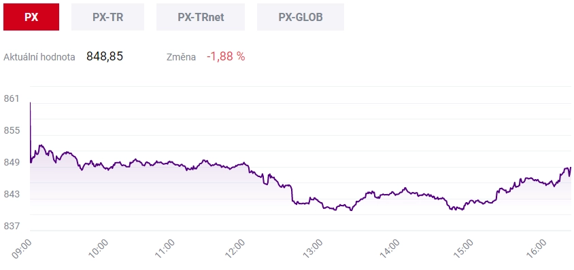This screenshot has height=270, width=574.
Task: Click the 861 value axis label
Action: [11, 98]
